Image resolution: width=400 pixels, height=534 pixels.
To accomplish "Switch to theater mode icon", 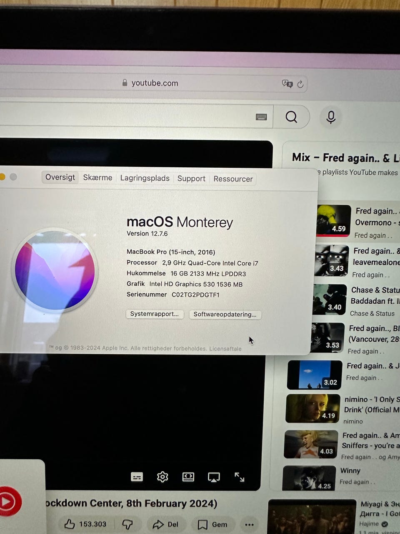I will pyautogui.click(x=188, y=477).
